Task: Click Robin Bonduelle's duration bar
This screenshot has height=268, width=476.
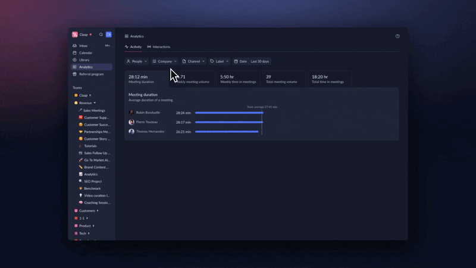Action: (x=229, y=113)
